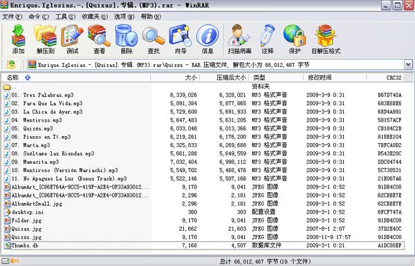Click CRC32 value A1DC88EF
Image resolution: width=415 pixels, height=266 pixels.
pos(389,245)
